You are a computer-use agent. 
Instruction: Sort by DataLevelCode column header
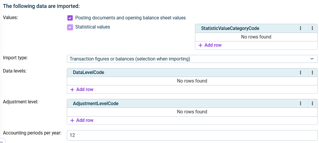89,73
